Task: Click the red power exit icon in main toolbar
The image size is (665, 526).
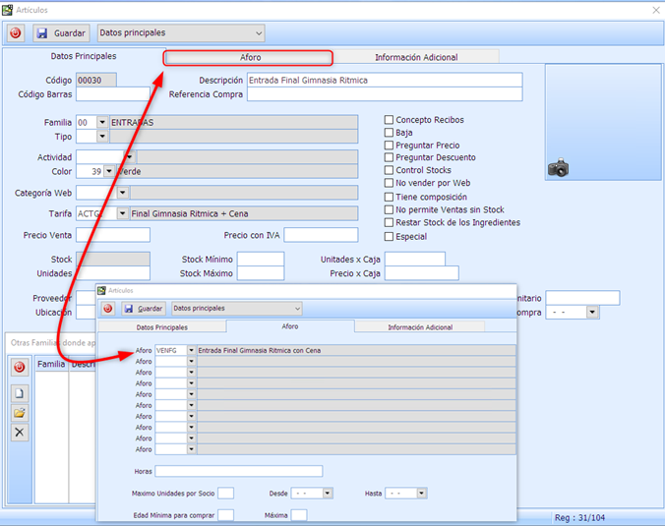Action: (x=15, y=33)
